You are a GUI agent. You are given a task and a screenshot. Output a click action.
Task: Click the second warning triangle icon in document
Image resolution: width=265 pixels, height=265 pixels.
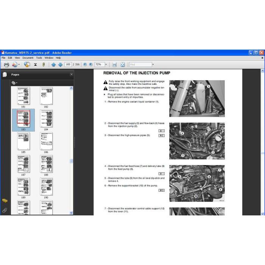[x=106, y=88]
